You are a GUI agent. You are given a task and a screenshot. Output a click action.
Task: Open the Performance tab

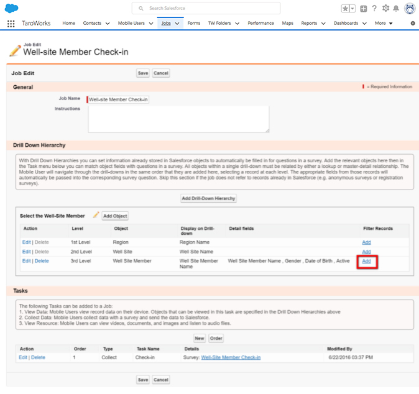260,23
